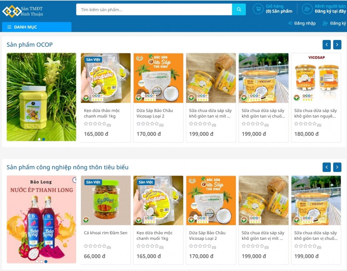Click the hamburger icon beside DANH MỤC
The image size is (347, 271).
coord(9,27)
